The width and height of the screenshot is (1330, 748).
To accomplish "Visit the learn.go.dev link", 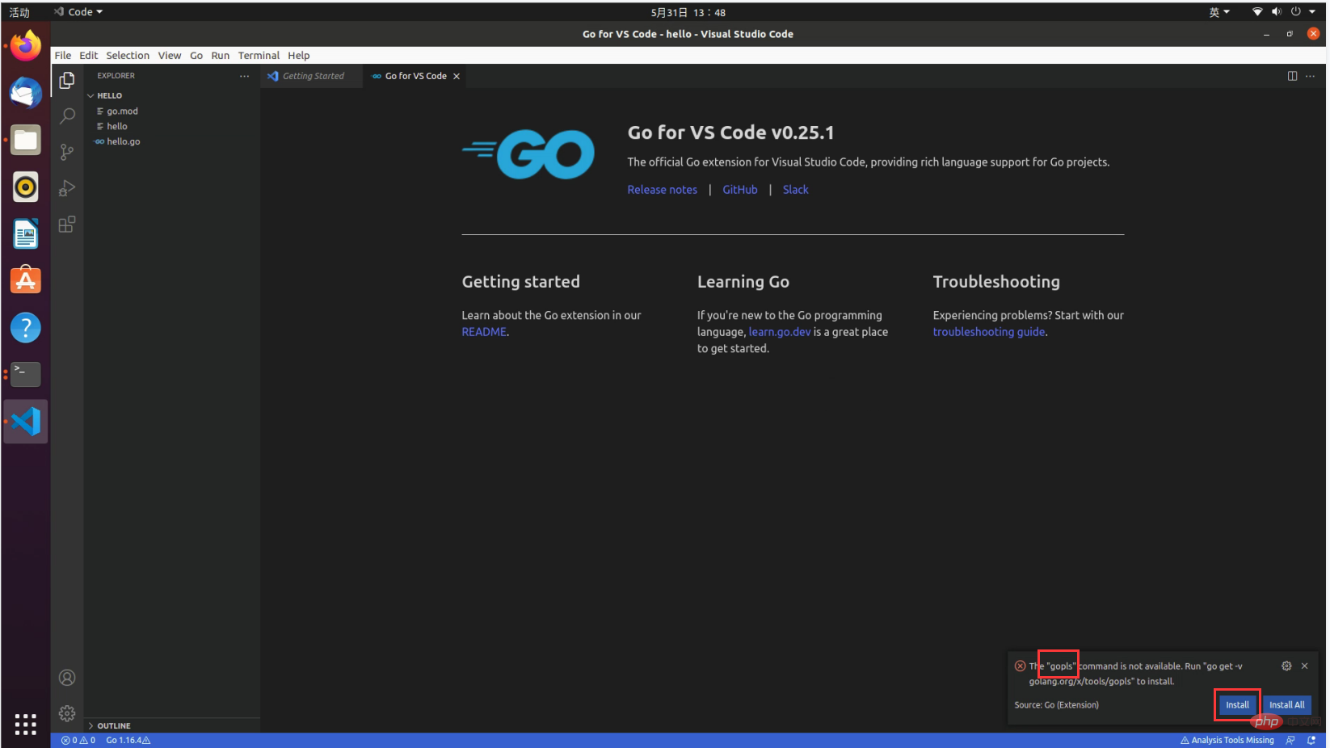I will tap(780, 332).
